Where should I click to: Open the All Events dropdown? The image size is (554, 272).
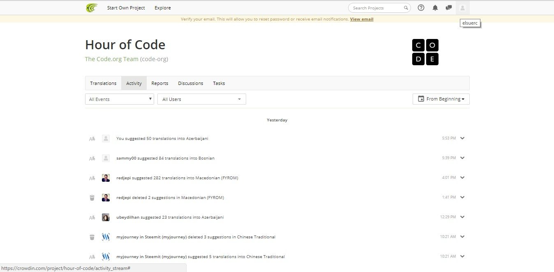point(120,99)
